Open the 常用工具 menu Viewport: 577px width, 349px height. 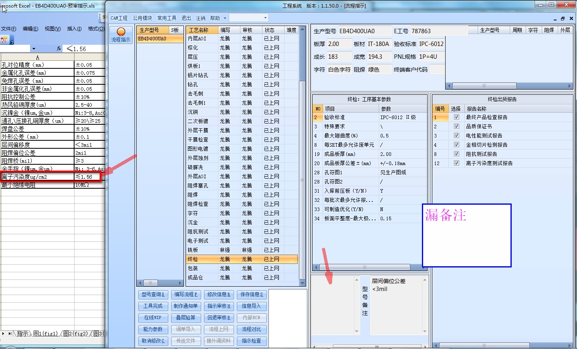click(167, 18)
